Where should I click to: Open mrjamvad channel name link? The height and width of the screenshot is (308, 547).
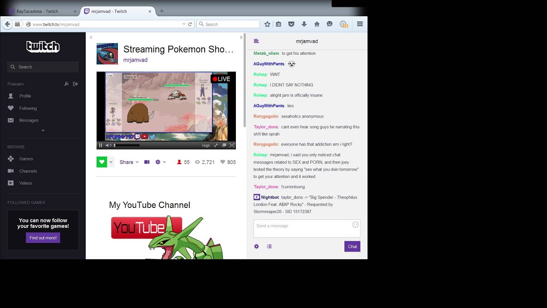pos(135,60)
